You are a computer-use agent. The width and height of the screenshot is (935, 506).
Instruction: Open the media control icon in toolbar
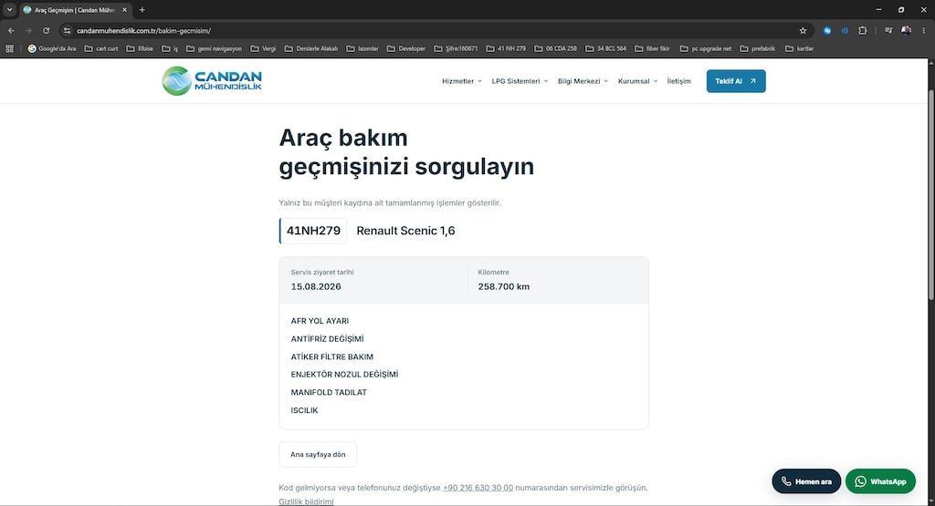[888, 30]
